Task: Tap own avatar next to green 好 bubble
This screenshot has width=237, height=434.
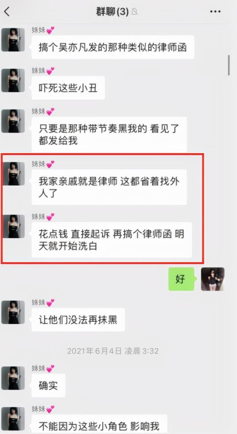Action: (x=213, y=279)
